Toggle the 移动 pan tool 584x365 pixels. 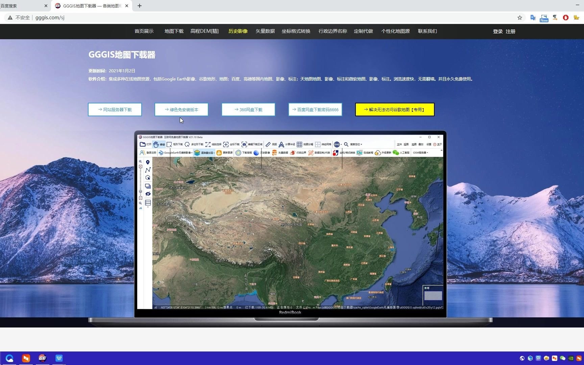point(156,144)
